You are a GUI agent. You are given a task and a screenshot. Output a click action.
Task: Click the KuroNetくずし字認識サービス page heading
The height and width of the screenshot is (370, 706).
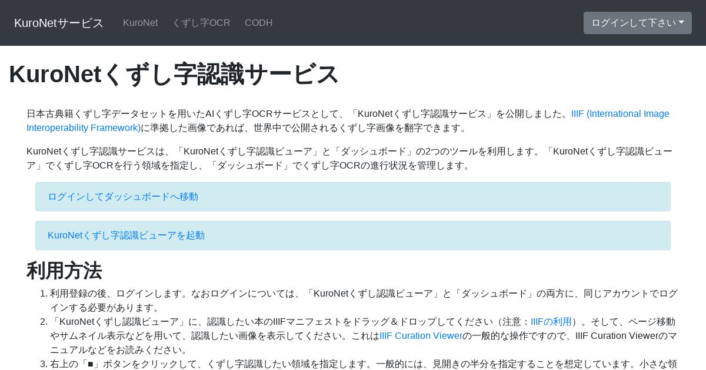[174, 75]
